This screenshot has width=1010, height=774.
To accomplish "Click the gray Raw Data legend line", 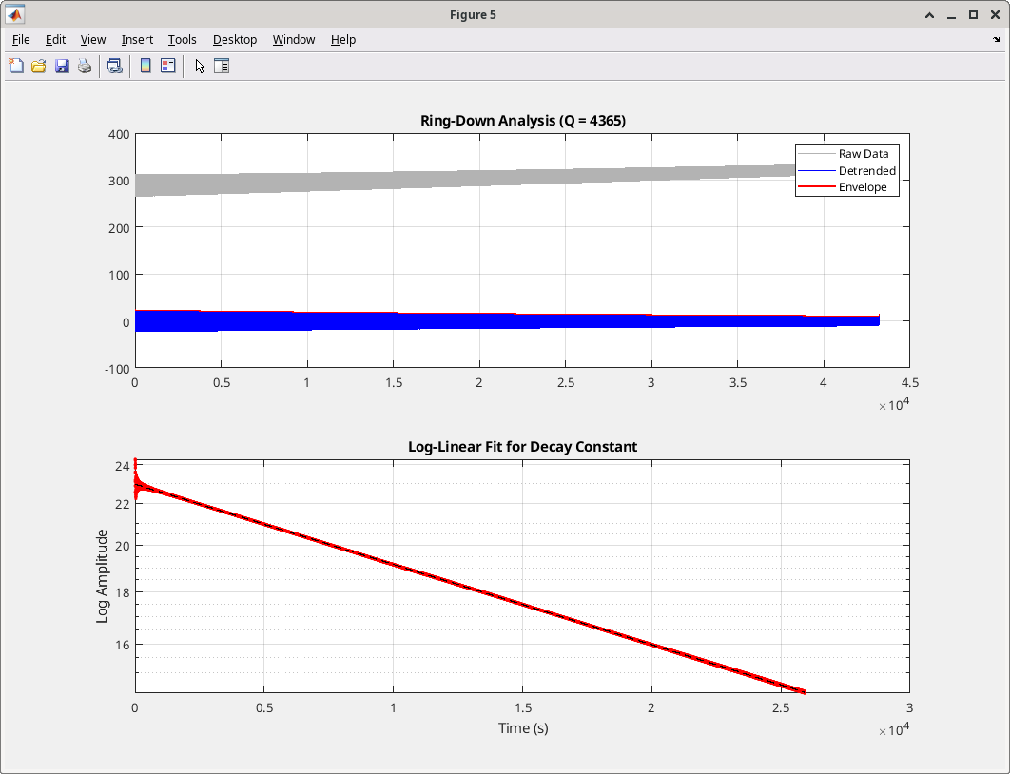I will tap(816, 154).
